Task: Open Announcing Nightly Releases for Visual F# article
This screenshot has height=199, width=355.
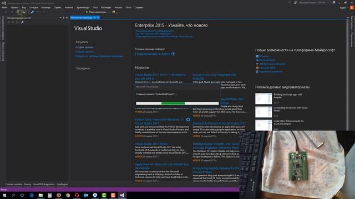Action: [216, 170]
